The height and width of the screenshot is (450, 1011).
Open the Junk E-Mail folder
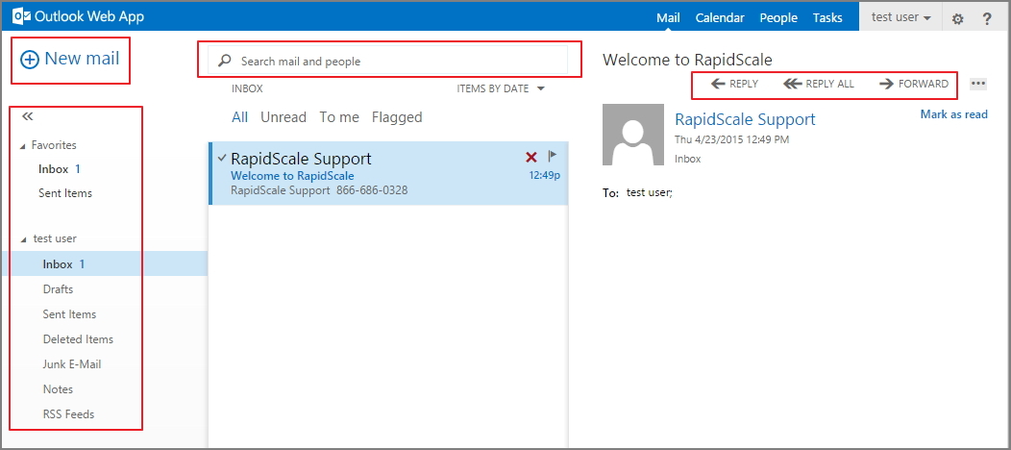tap(72, 364)
